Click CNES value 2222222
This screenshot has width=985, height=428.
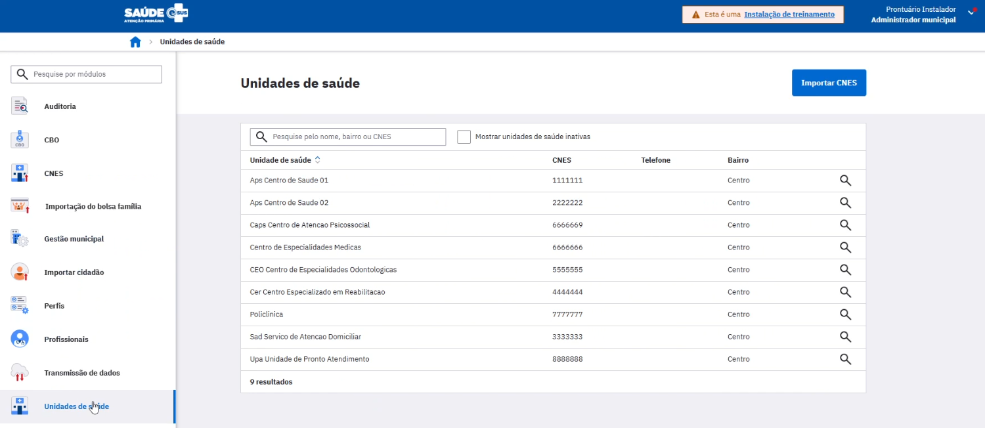click(567, 203)
